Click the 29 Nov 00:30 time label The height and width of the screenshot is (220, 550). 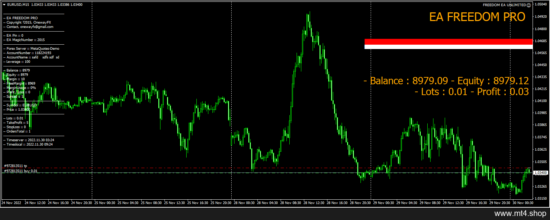coord(384,203)
